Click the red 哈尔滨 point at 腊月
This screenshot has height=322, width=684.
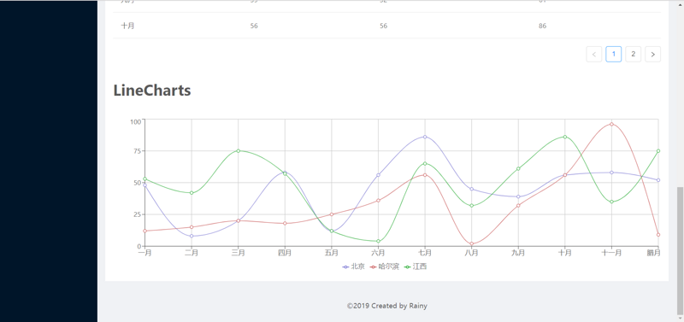[658, 235]
